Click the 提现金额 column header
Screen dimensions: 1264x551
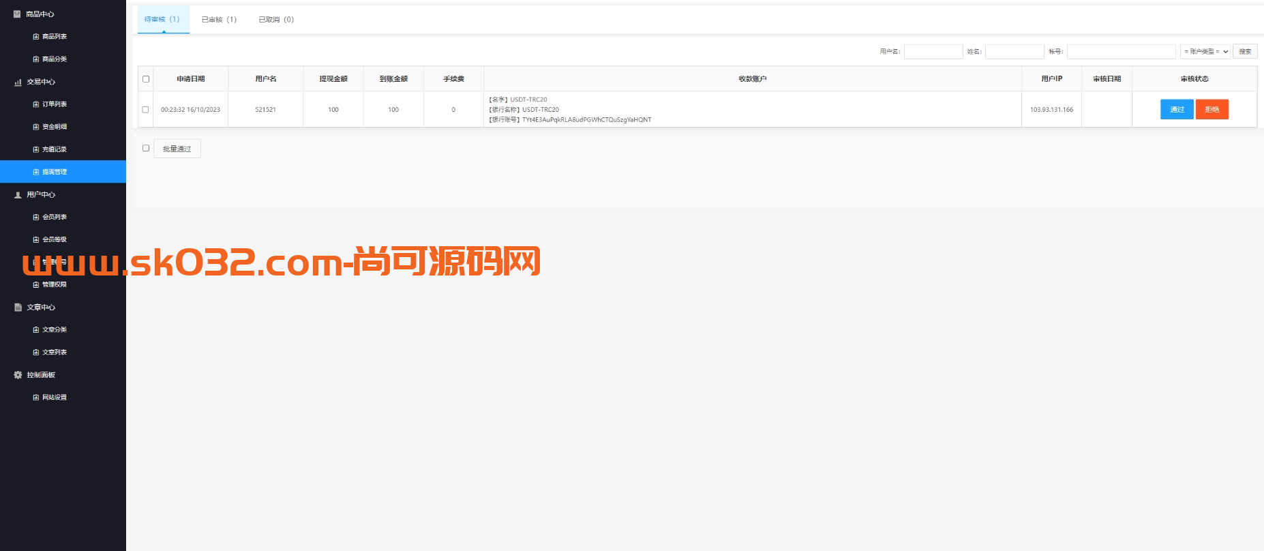pyautogui.click(x=333, y=79)
